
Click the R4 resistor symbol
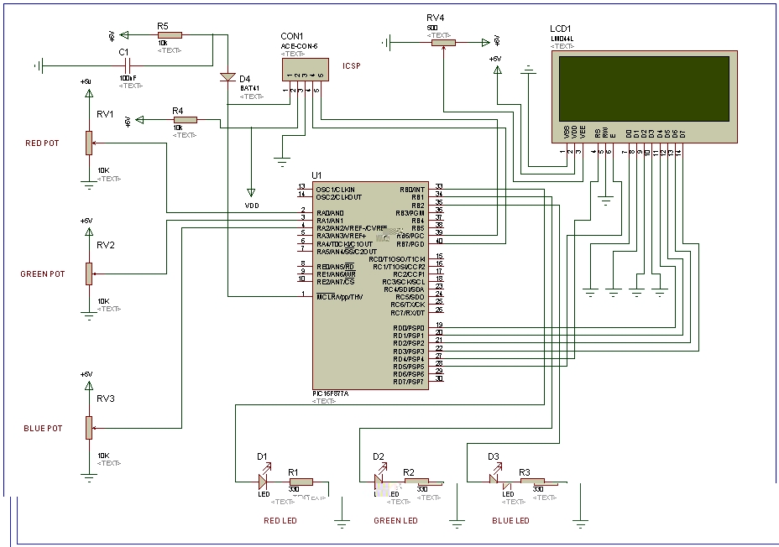(x=186, y=120)
